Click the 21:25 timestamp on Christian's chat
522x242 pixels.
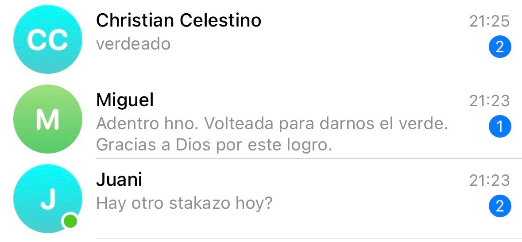click(490, 21)
